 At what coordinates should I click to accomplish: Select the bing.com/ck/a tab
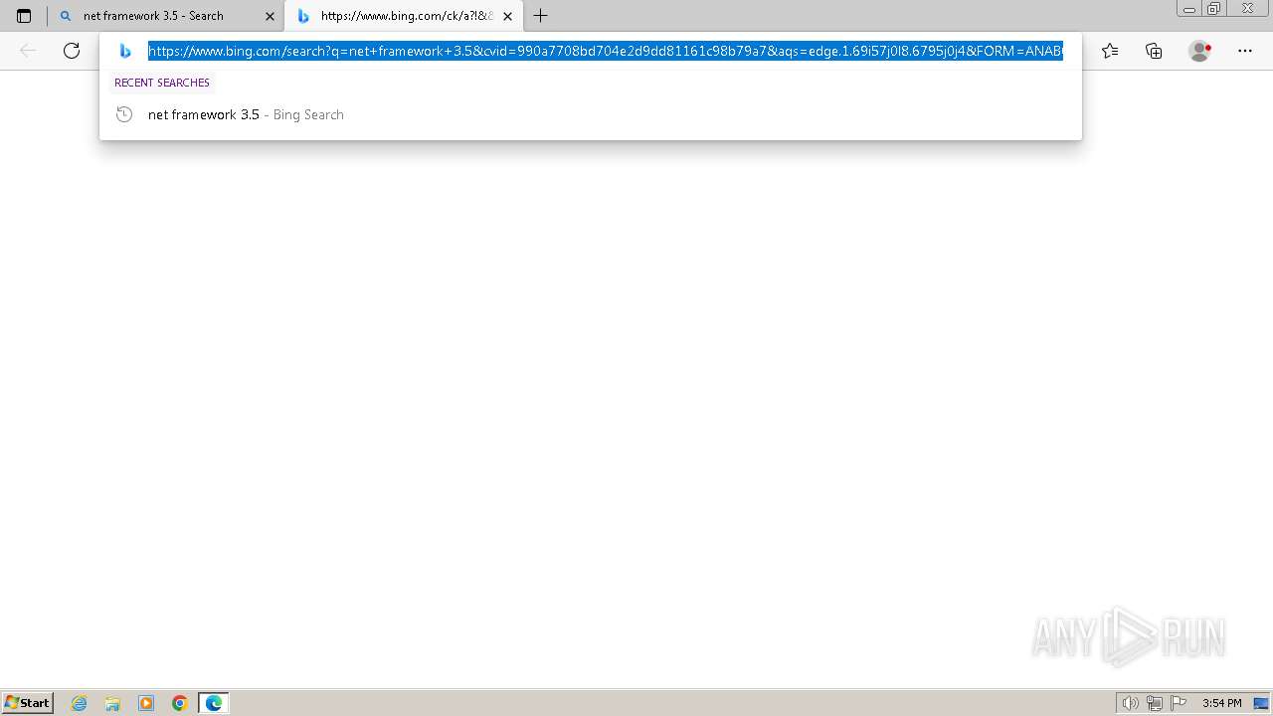(404, 16)
